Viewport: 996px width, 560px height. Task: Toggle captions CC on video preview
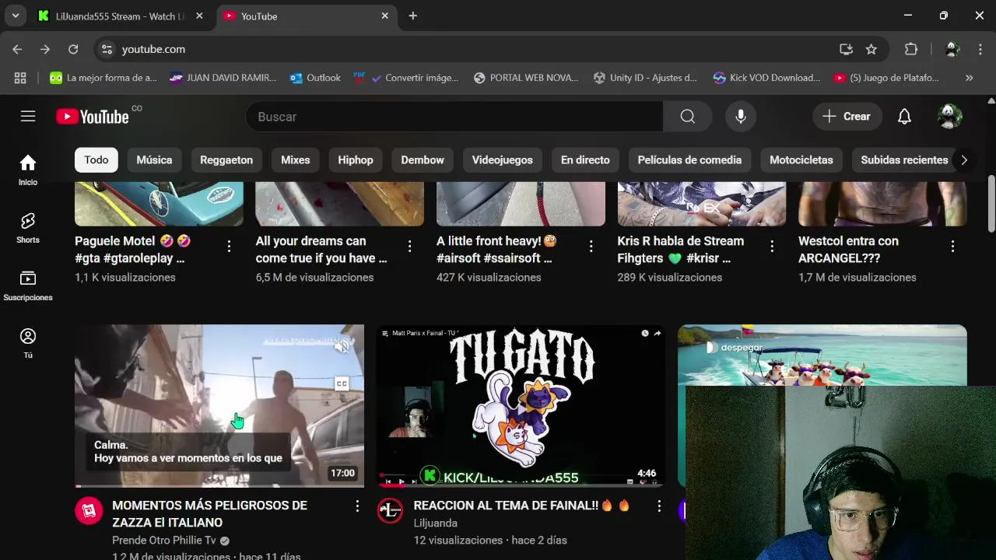[x=342, y=383]
